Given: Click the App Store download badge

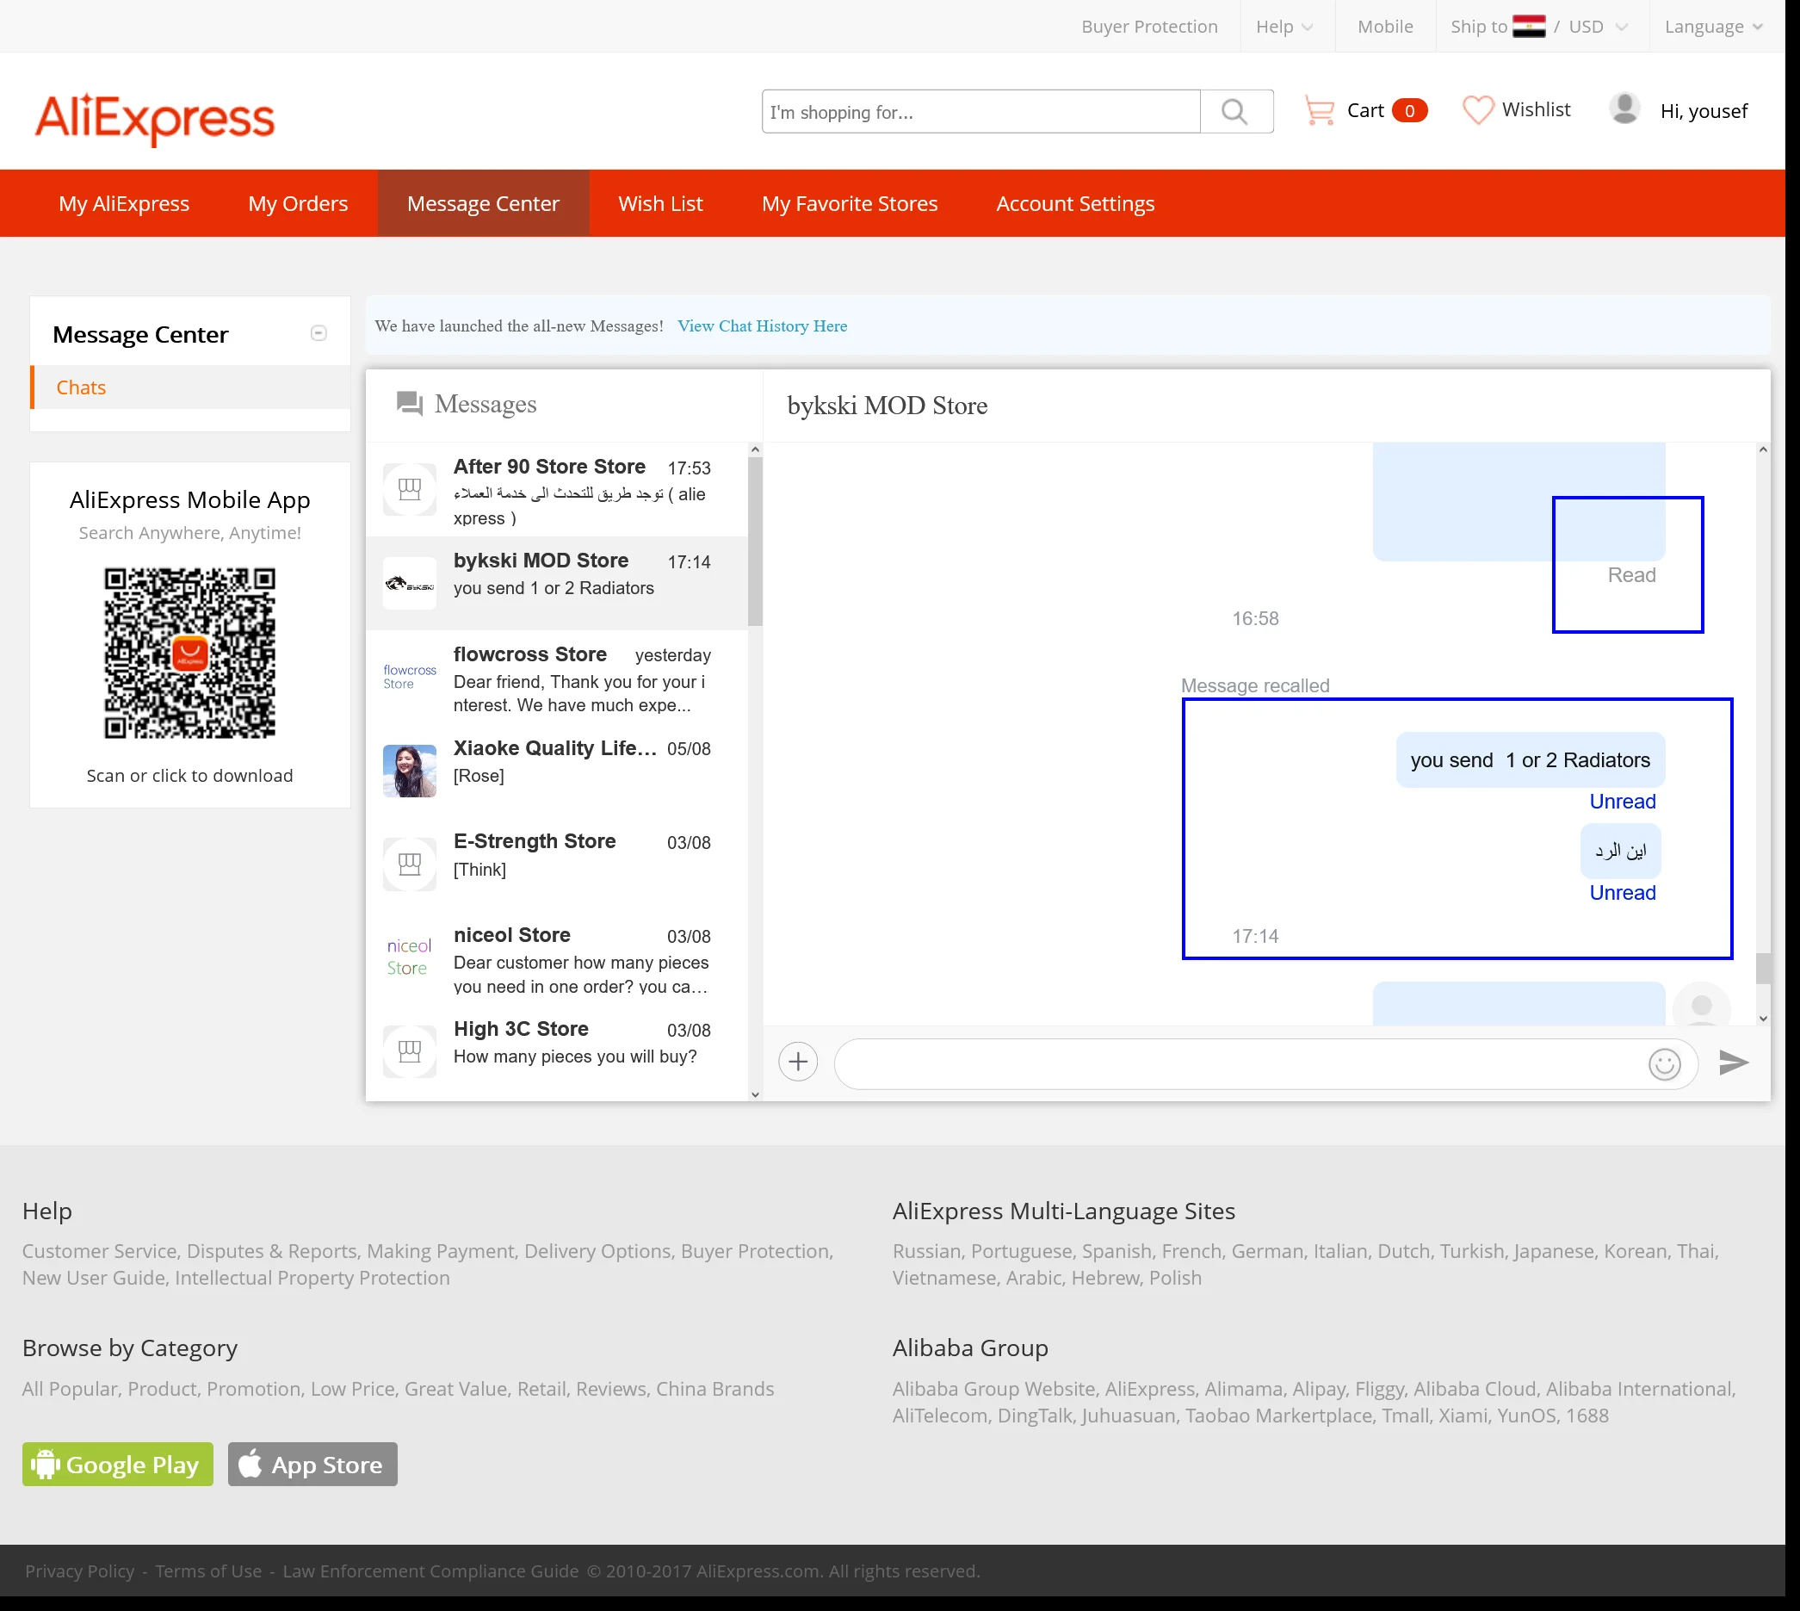Looking at the screenshot, I should [x=312, y=1464].
